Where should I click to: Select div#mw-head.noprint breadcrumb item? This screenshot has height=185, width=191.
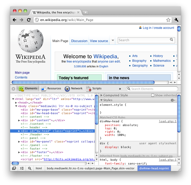154,168
